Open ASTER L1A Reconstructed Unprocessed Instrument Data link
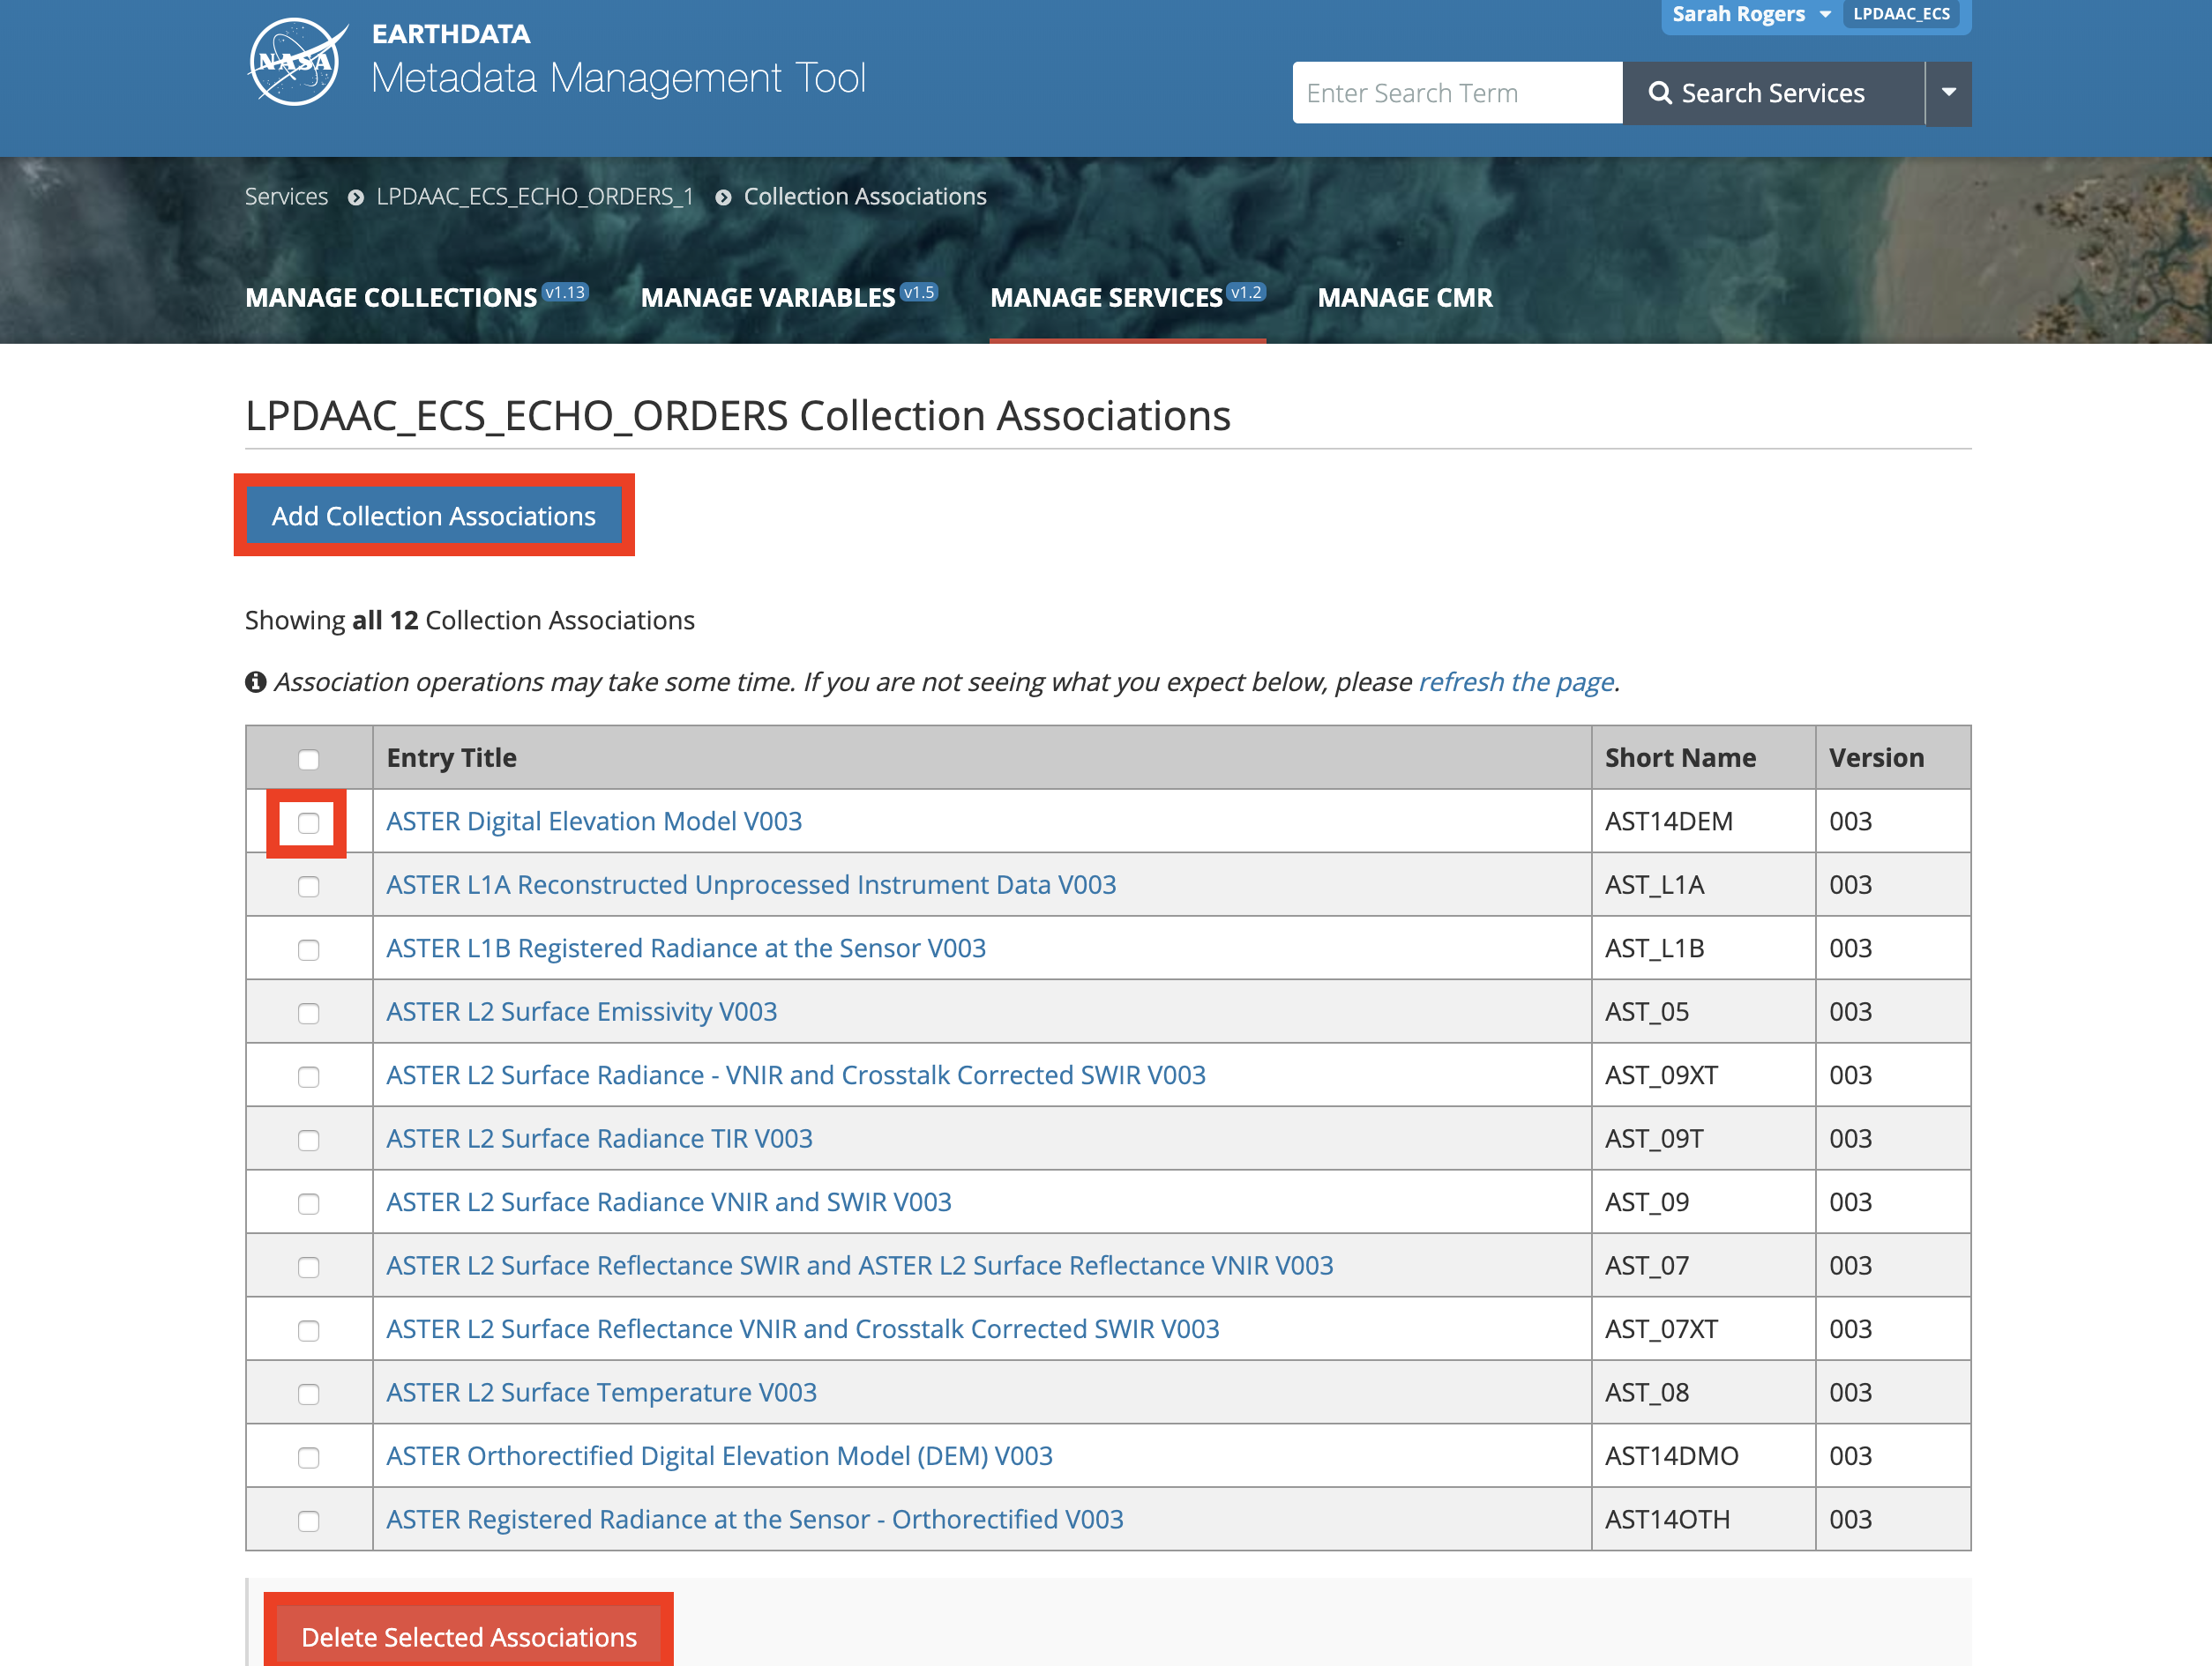 click(x=751, y=884)
